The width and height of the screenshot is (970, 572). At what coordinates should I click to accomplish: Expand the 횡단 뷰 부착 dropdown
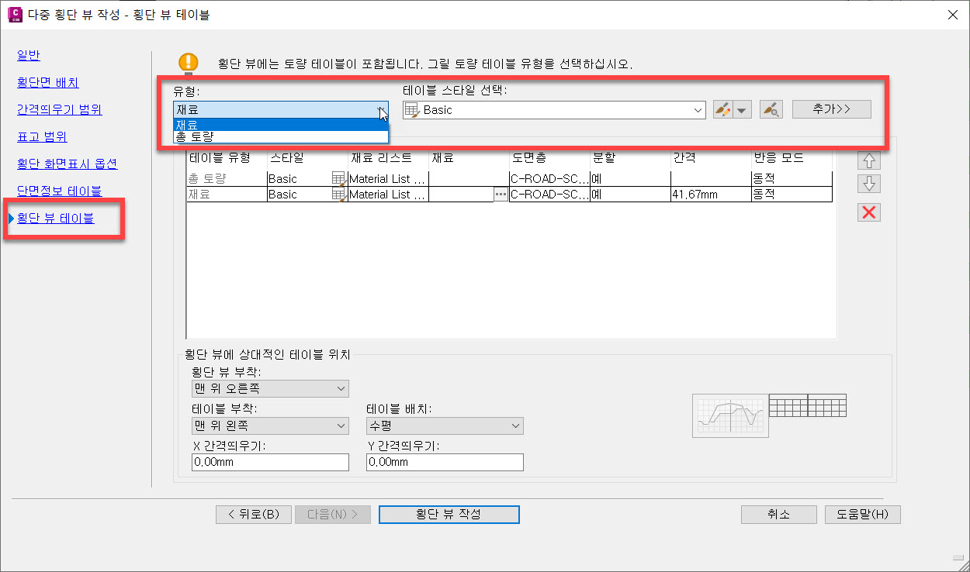pyautogui.click(x=270, y=388)
